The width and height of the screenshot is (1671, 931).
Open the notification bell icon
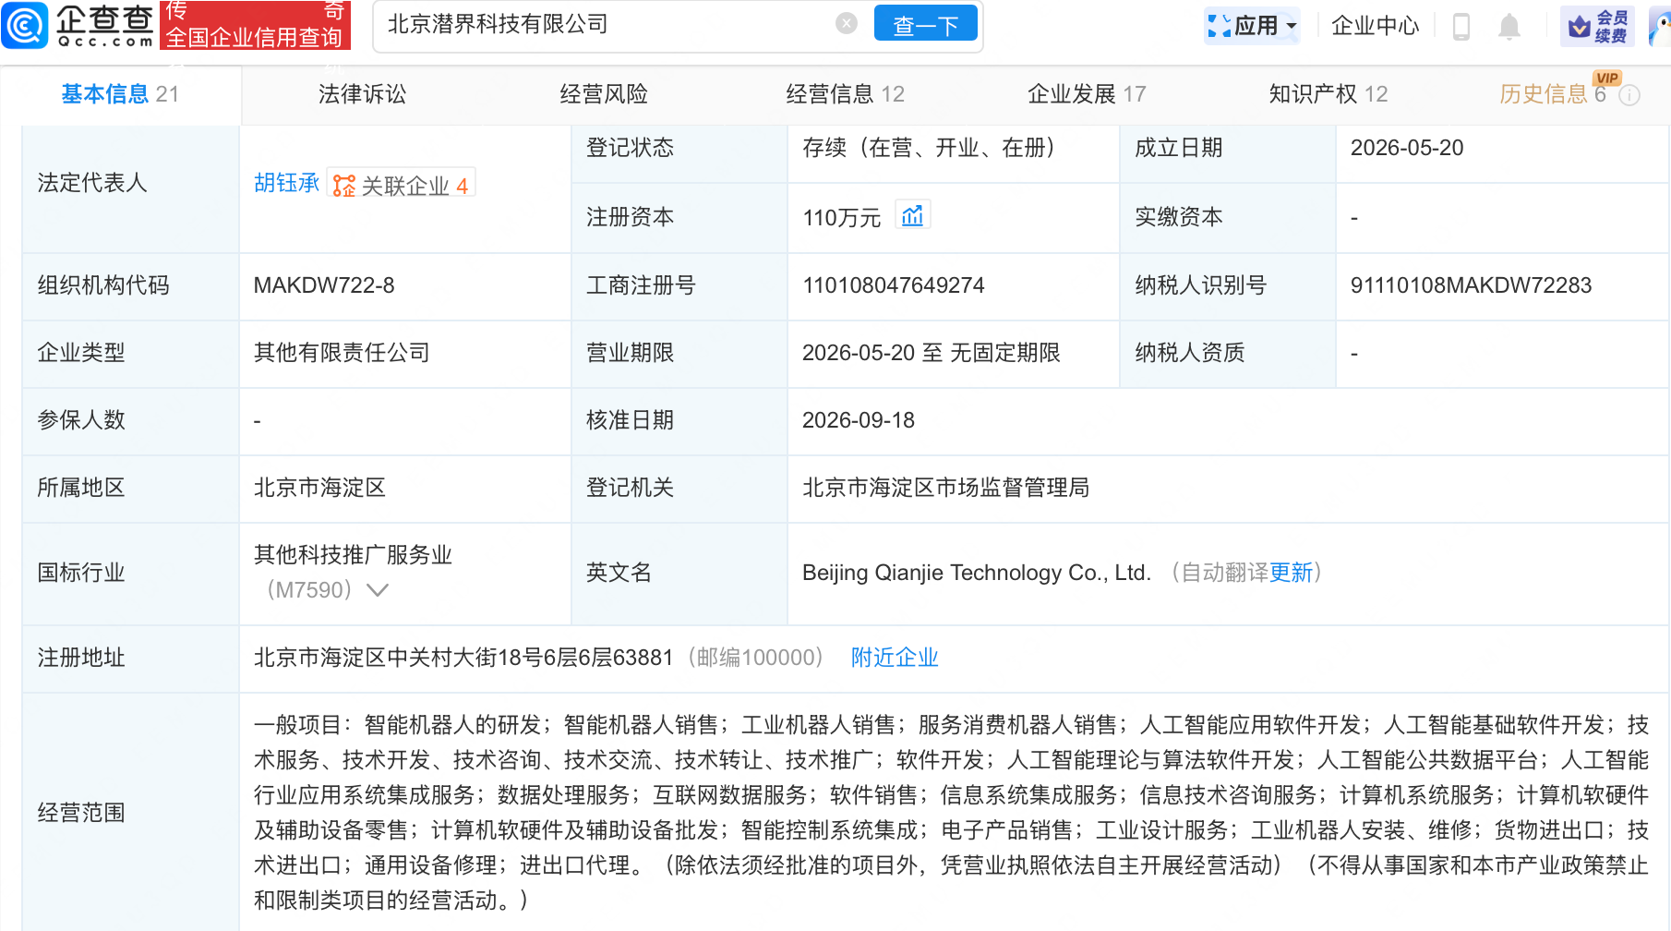pyautogui.click(x=1509, y=26)
